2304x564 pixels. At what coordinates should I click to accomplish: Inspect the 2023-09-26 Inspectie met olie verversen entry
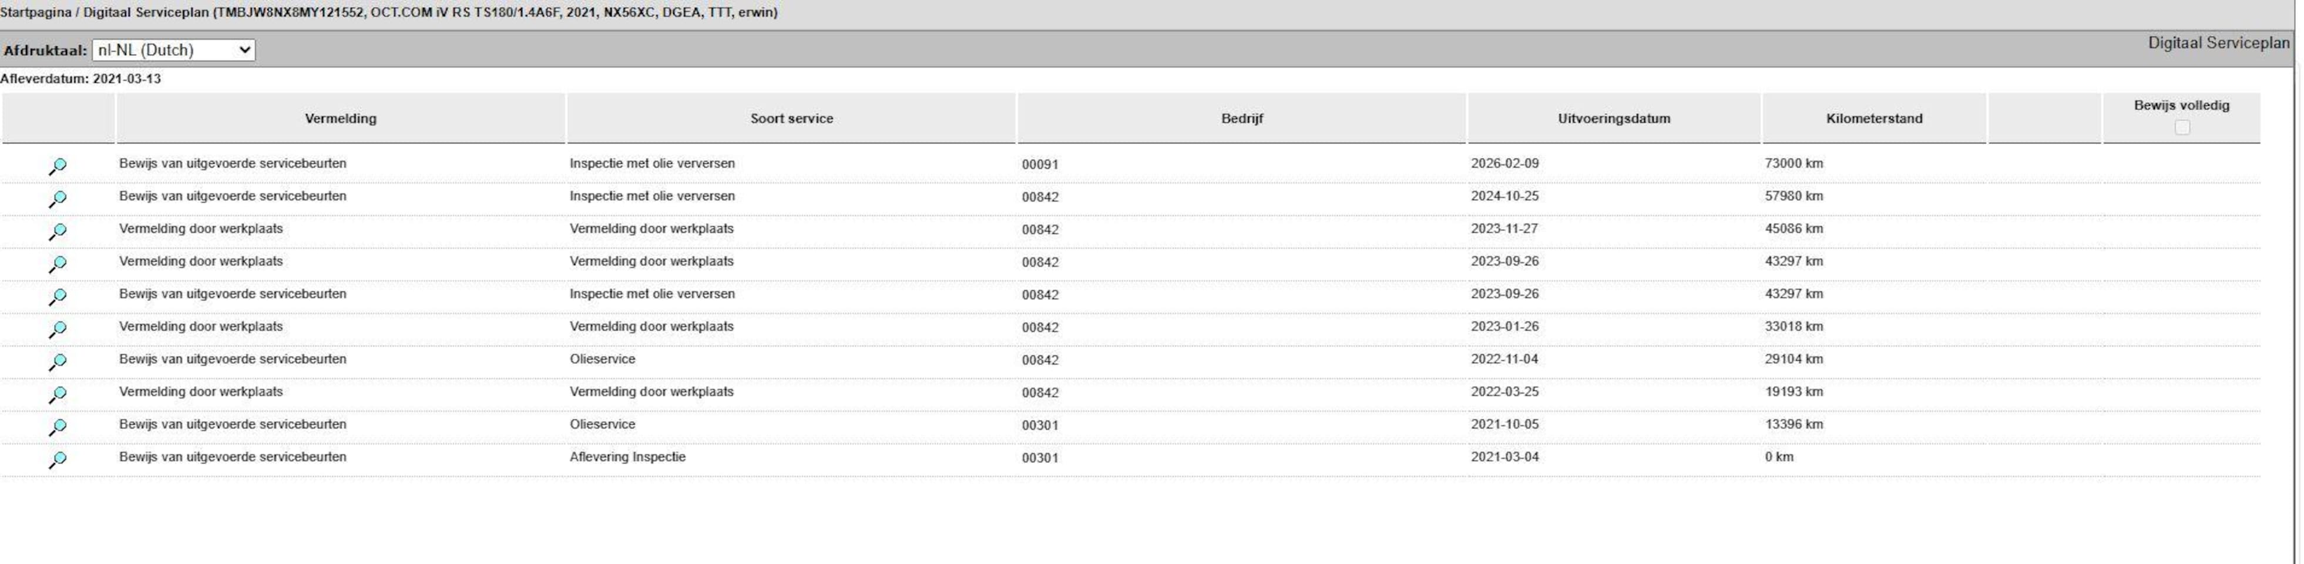pyautogui.click(x=57, y=297)
